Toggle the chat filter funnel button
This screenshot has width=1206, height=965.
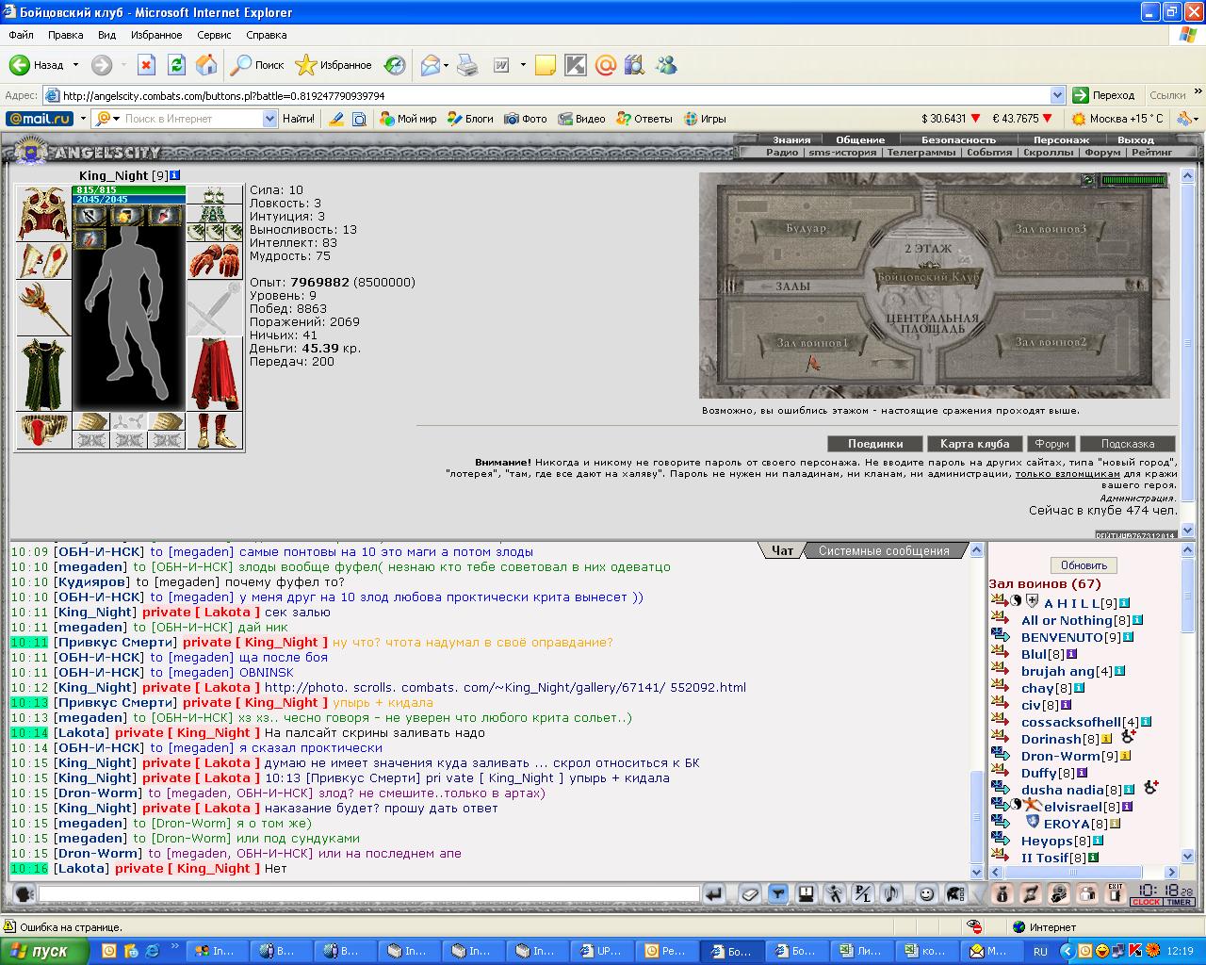coord(778,893)
